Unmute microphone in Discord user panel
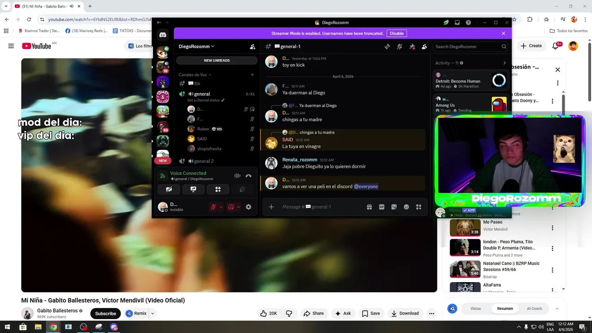 click(x=213, y=207)
